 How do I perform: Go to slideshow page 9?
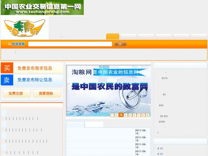tap(147, 115)
